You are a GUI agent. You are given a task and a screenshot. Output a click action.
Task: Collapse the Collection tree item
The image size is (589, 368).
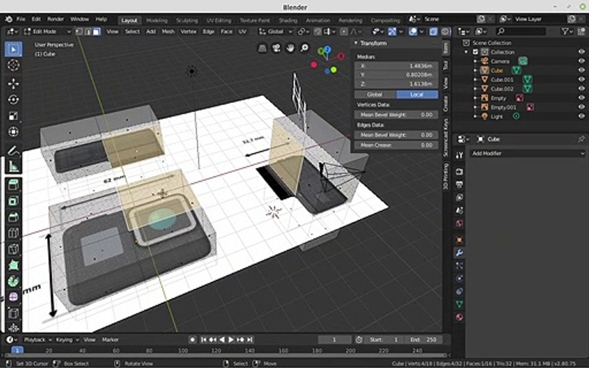(x=466, y=52)
